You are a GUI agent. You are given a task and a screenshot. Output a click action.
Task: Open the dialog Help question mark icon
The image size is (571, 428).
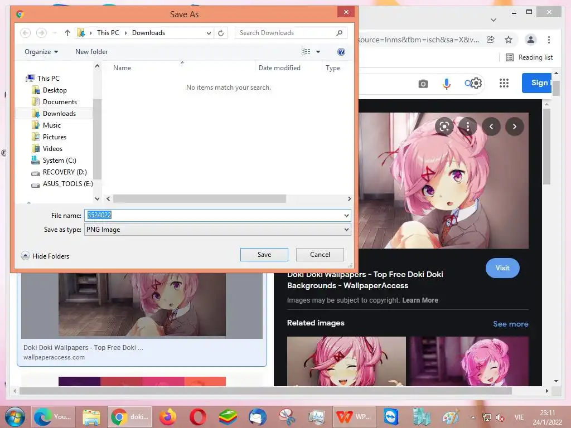point(341,52)
